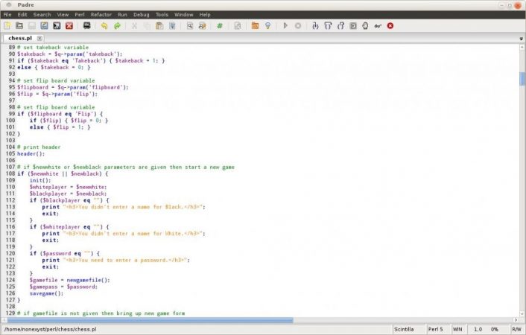Undo the last edit using toolbar arrow

(x=104, y=25)
